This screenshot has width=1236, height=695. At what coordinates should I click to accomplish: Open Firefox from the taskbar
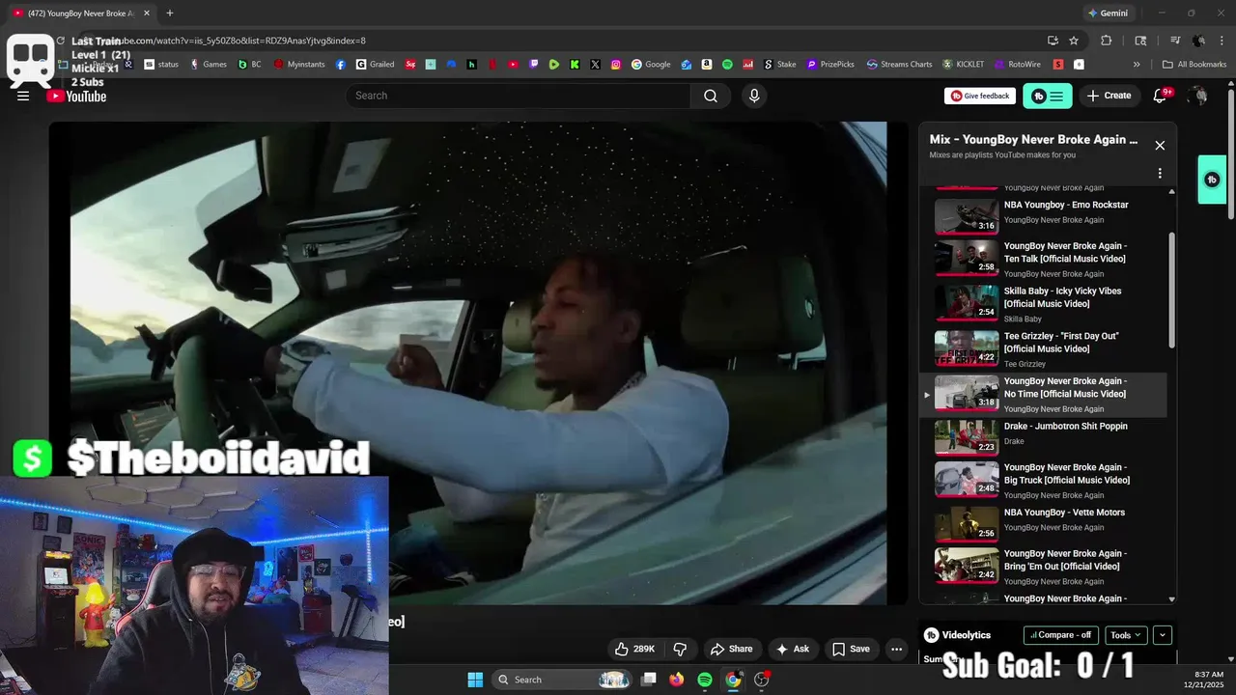(x=676, y=680)
